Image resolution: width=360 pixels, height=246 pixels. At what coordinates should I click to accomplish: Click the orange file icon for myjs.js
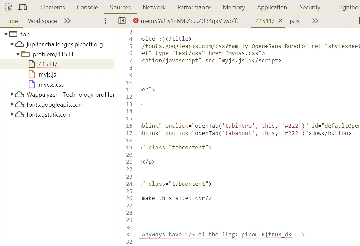pos(32,75)
